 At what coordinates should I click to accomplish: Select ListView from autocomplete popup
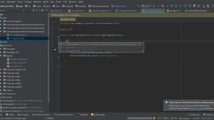tap(101, 47)
